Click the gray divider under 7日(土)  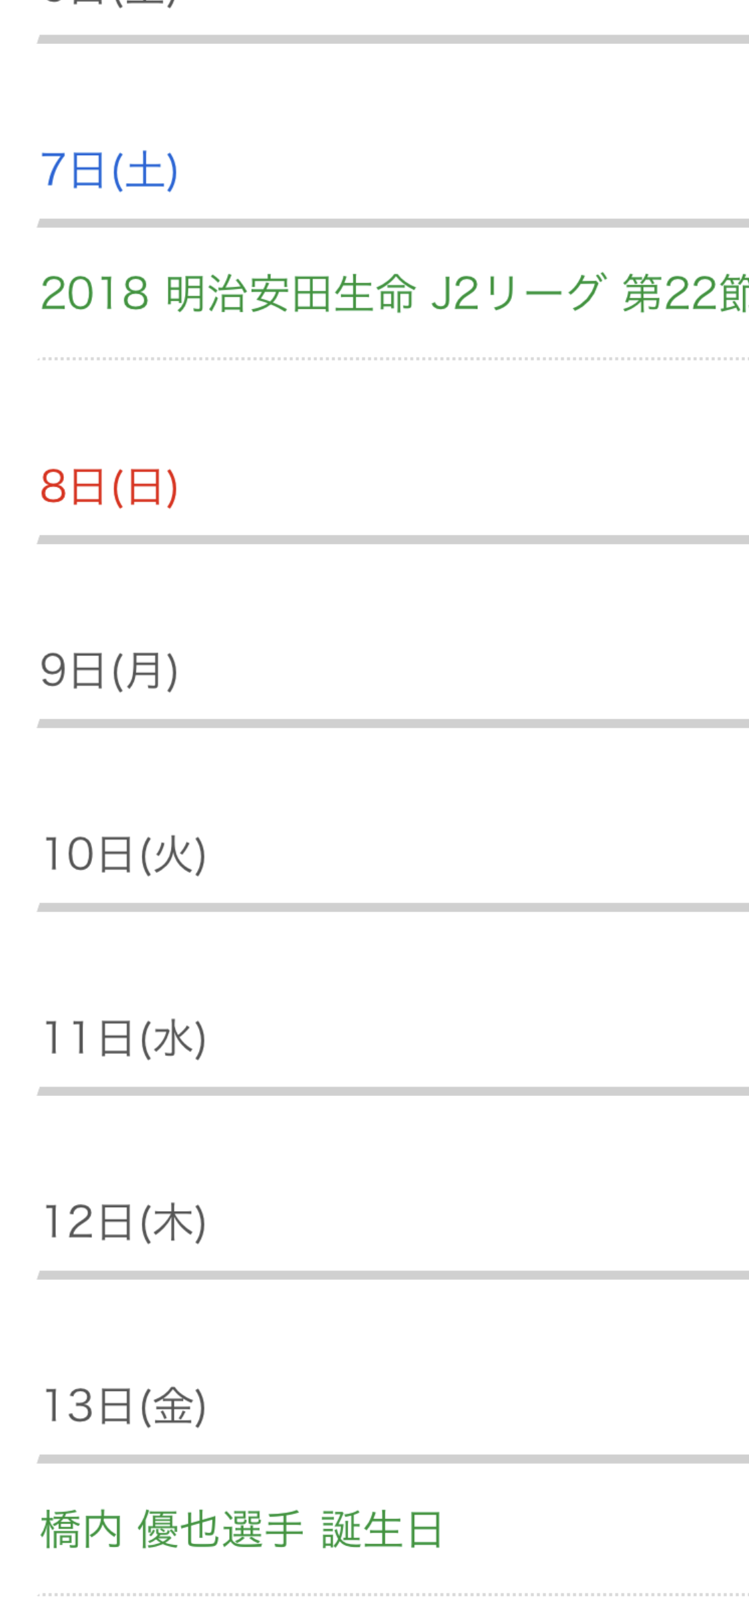[393, 223]
